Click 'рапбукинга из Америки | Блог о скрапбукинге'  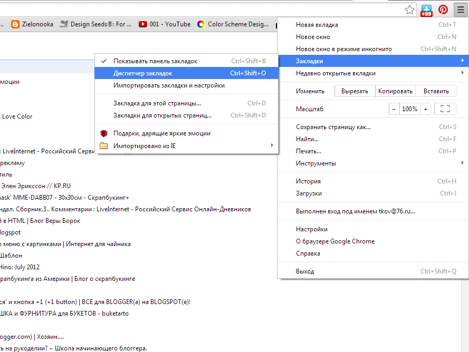pos(68,279)
